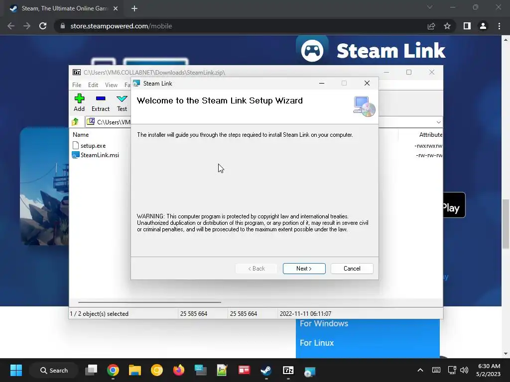Screen dimensions: 510x382
Task: Click the 7-Zip horizontal scrollbar
Action: [149, 302]
